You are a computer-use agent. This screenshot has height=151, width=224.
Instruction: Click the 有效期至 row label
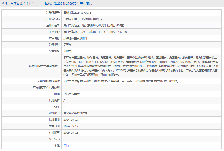tap(54, 133)
